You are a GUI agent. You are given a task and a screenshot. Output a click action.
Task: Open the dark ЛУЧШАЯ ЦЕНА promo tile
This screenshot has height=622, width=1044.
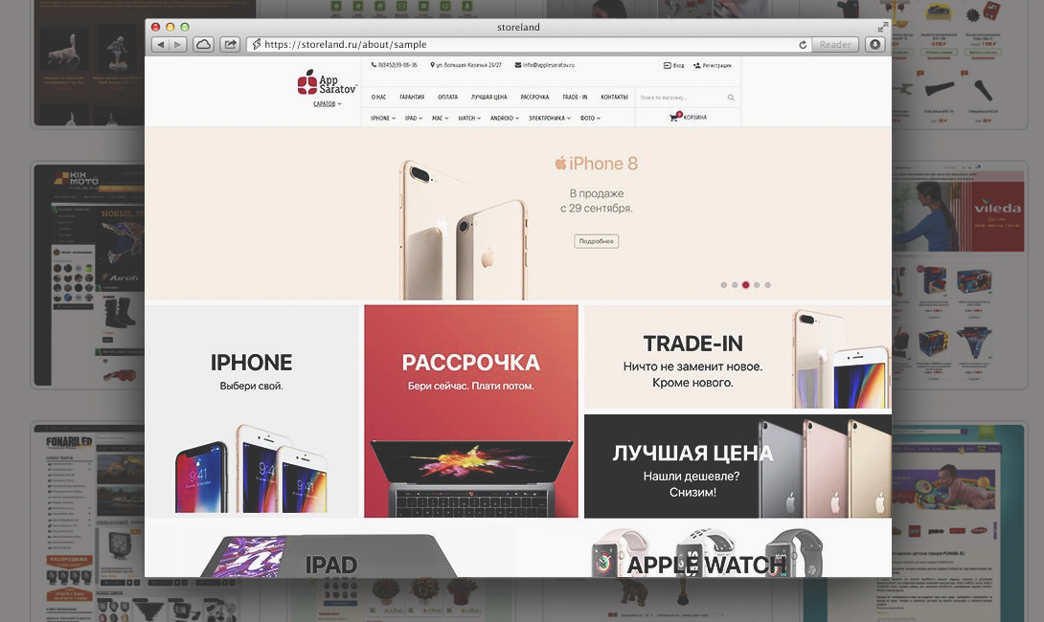[738, 466]
